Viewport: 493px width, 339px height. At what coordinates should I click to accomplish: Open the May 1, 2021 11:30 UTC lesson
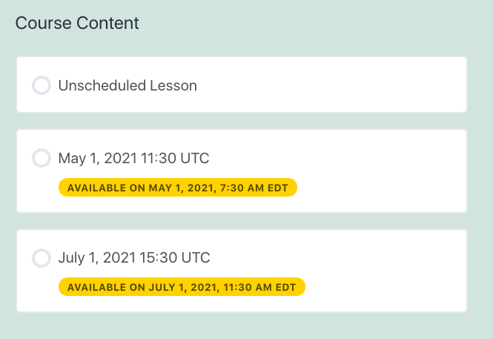click(x=133, y=158)
